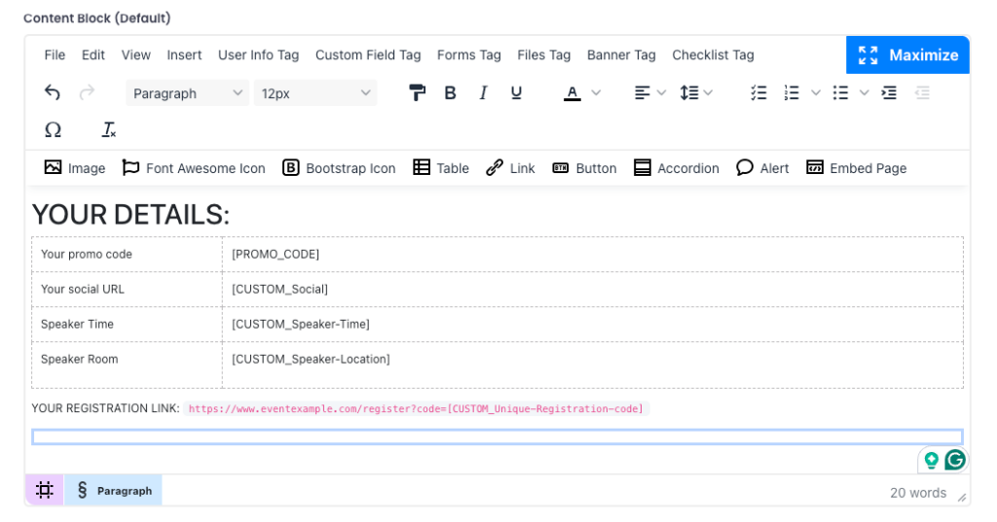Click the Maximize button

click(x=907, y=55)
